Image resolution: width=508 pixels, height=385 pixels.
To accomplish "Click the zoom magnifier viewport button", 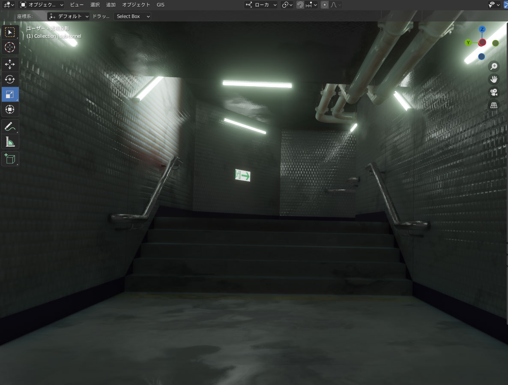I will pyautogui.click(x=494, y=66).
